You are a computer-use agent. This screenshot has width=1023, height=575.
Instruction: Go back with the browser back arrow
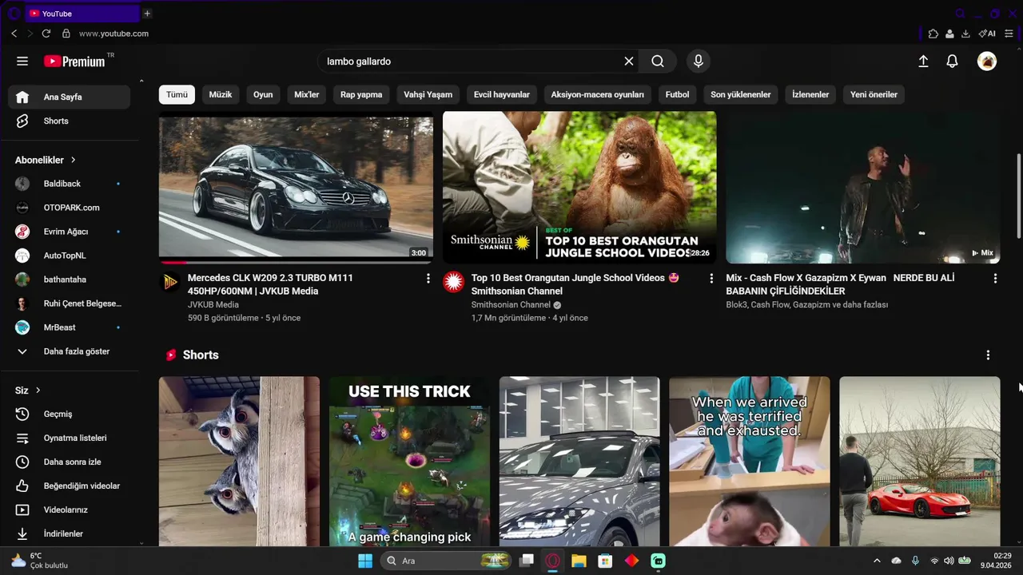14,34
